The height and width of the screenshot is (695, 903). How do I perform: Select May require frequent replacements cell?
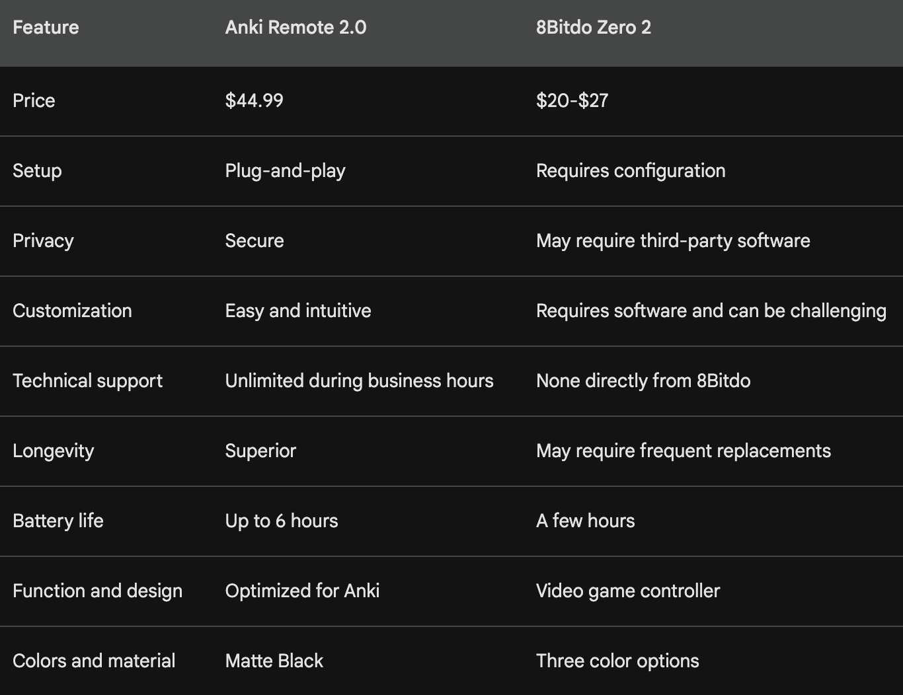pyautogui.click(x=684, y=451)
